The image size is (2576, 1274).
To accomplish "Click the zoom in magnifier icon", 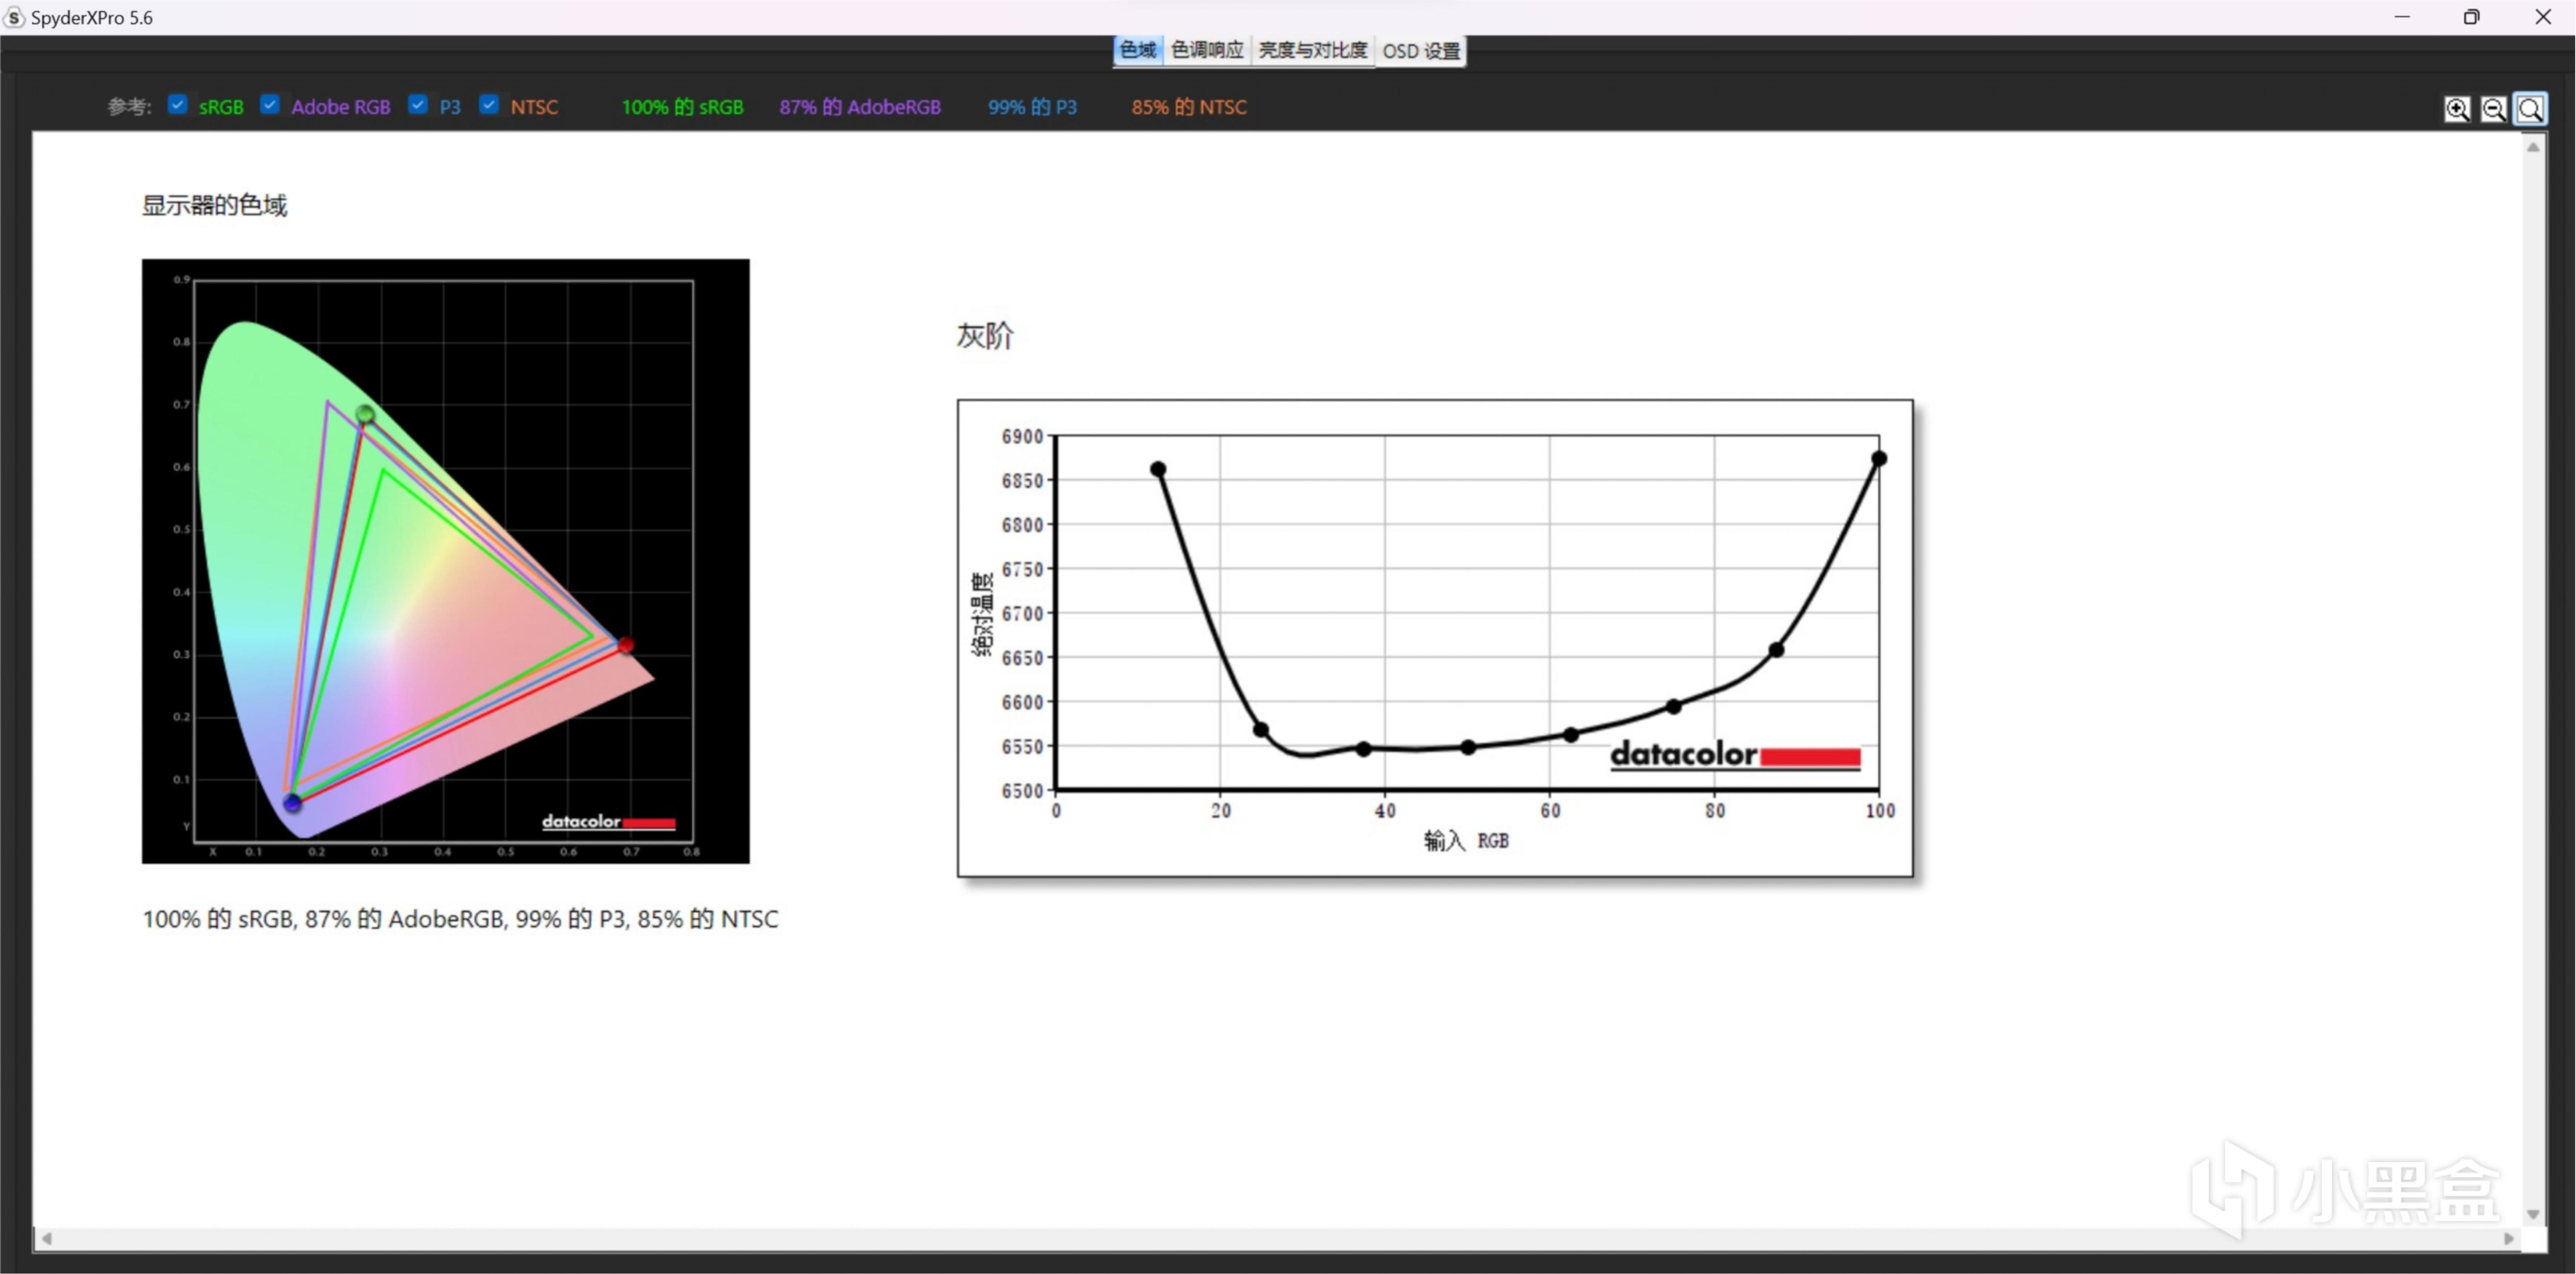I will 2456,109.
